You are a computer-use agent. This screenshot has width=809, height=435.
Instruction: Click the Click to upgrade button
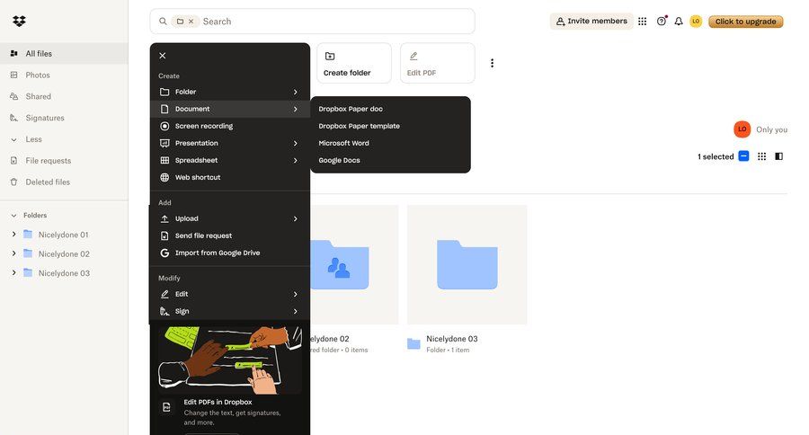[x=745, y=22]
